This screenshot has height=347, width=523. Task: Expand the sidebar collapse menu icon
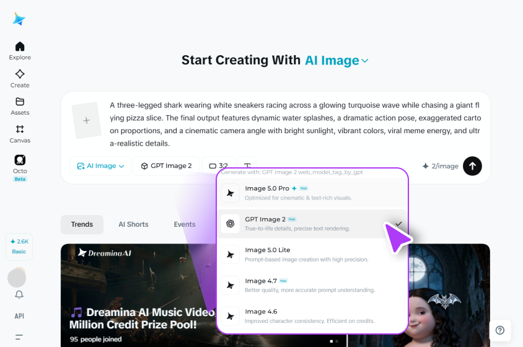click(19, 337)
